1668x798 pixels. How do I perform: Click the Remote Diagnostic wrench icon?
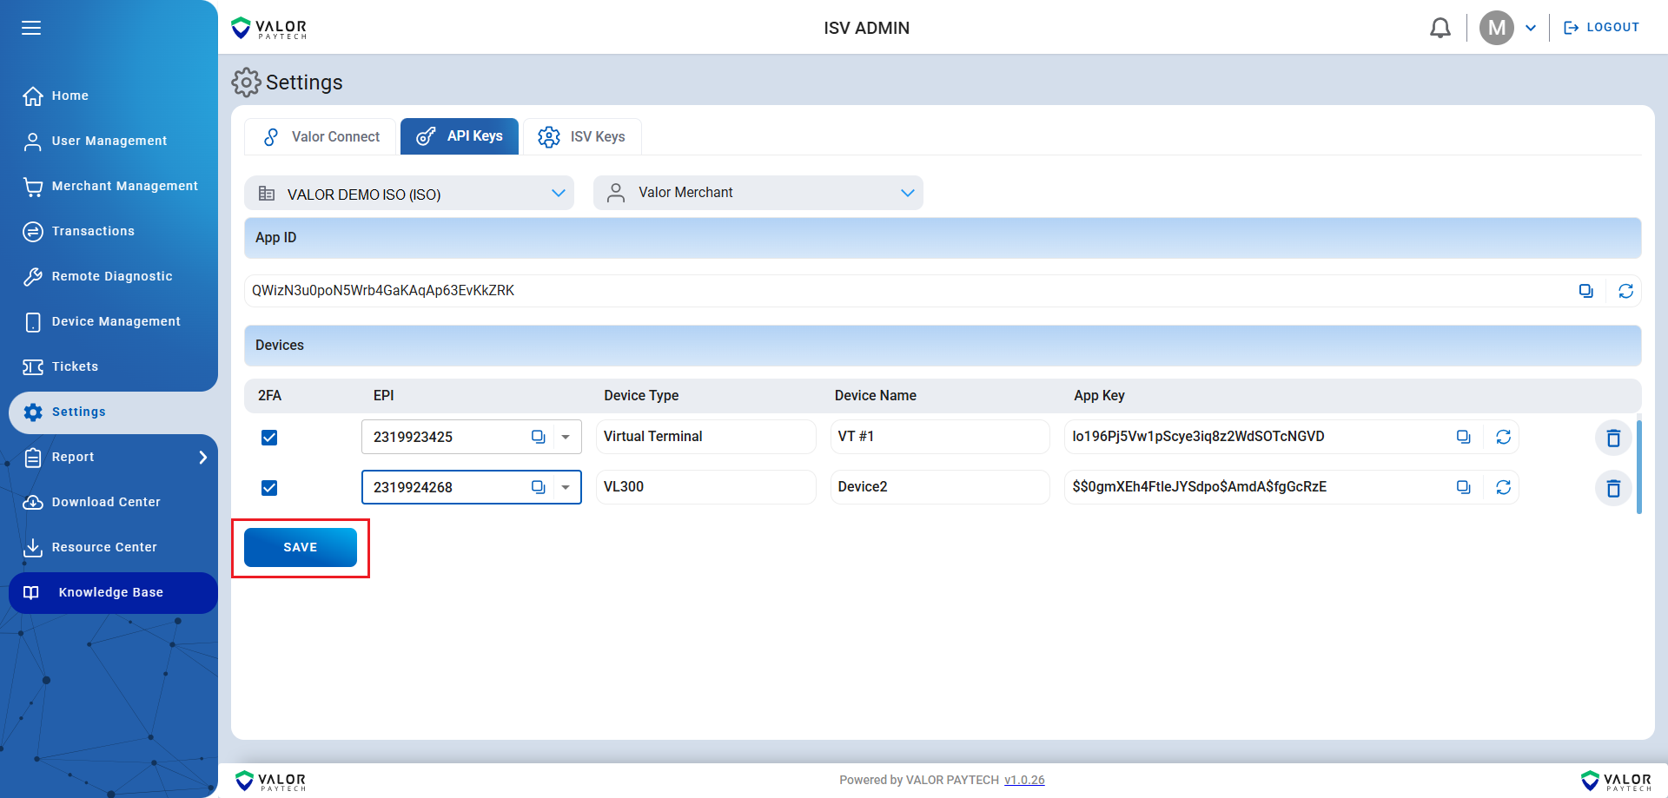33,276
